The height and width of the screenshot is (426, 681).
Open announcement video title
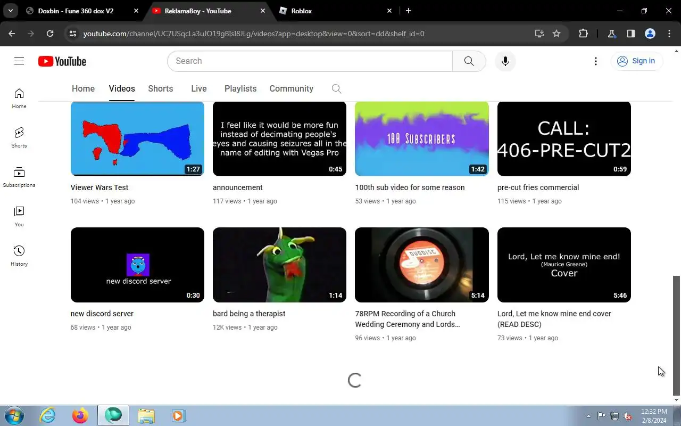(238, 187)
